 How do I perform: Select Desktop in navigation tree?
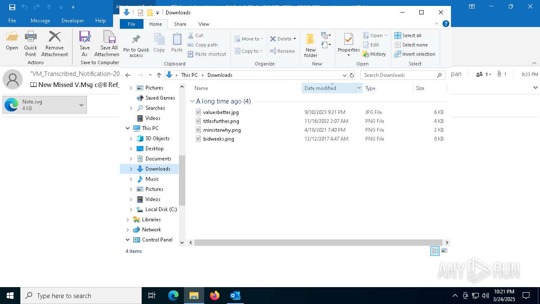point(154,149)
